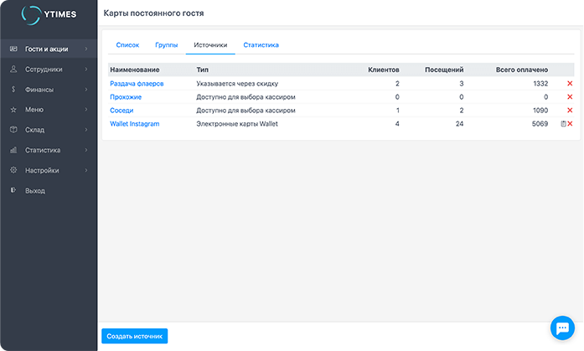Screen dimensions: 584x351
Task: Click the Выход logout icon in the sidebar
Action: point(13,190)
